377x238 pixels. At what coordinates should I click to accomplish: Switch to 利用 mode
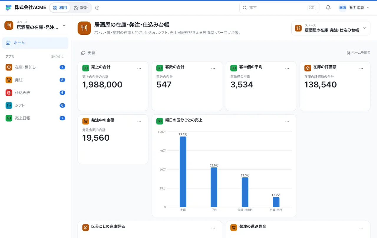click(60, 8)
